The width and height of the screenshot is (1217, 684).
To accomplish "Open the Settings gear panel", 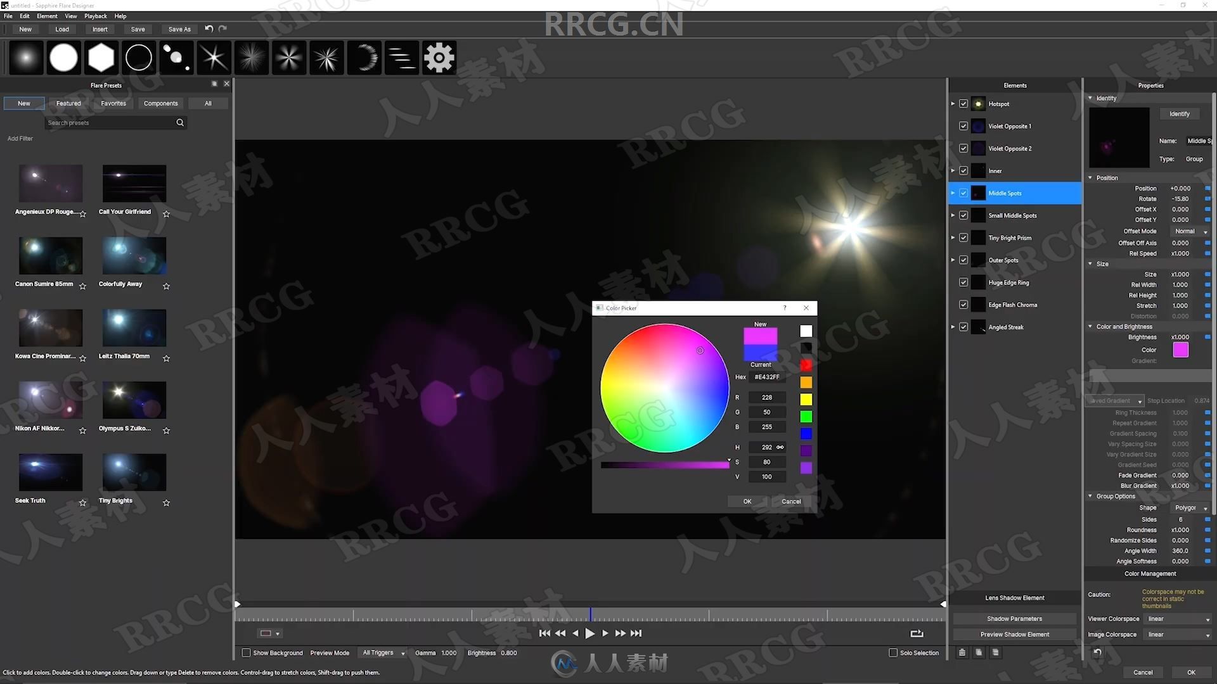I will coord(439,57).
